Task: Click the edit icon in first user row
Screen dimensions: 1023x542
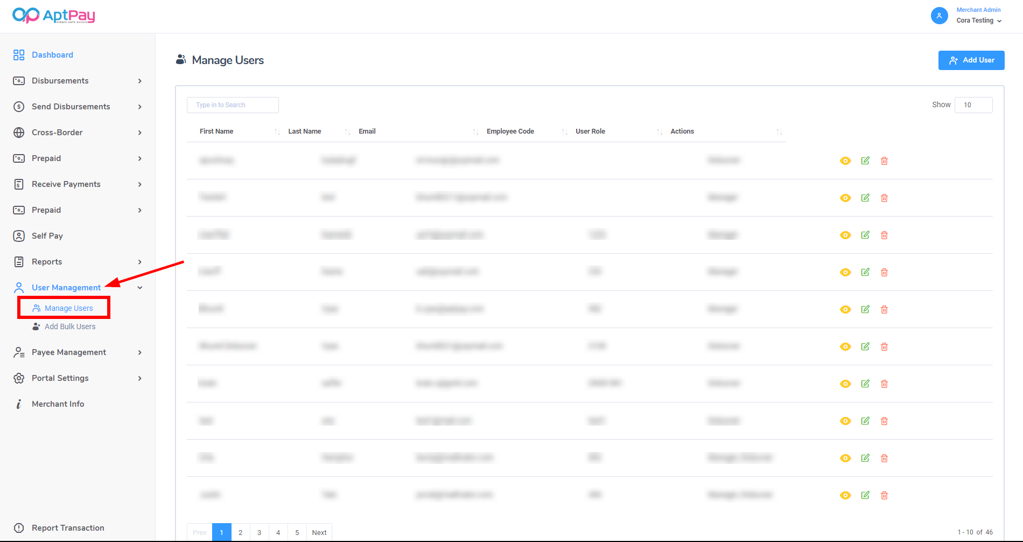Action: pyautogui.click(x=865, y=161)
